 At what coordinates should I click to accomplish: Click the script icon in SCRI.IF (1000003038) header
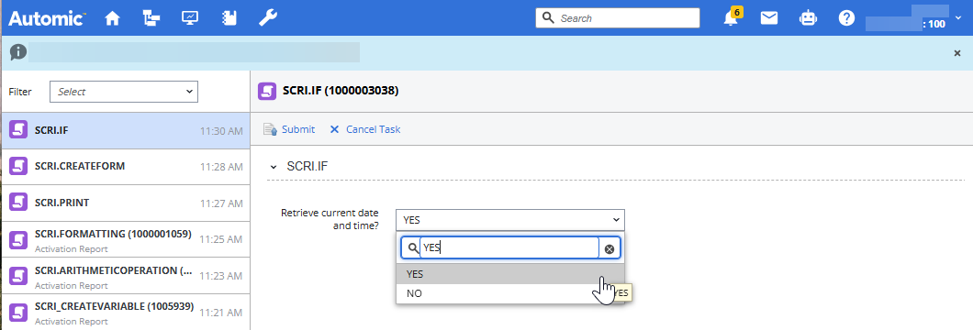[267, 91]
